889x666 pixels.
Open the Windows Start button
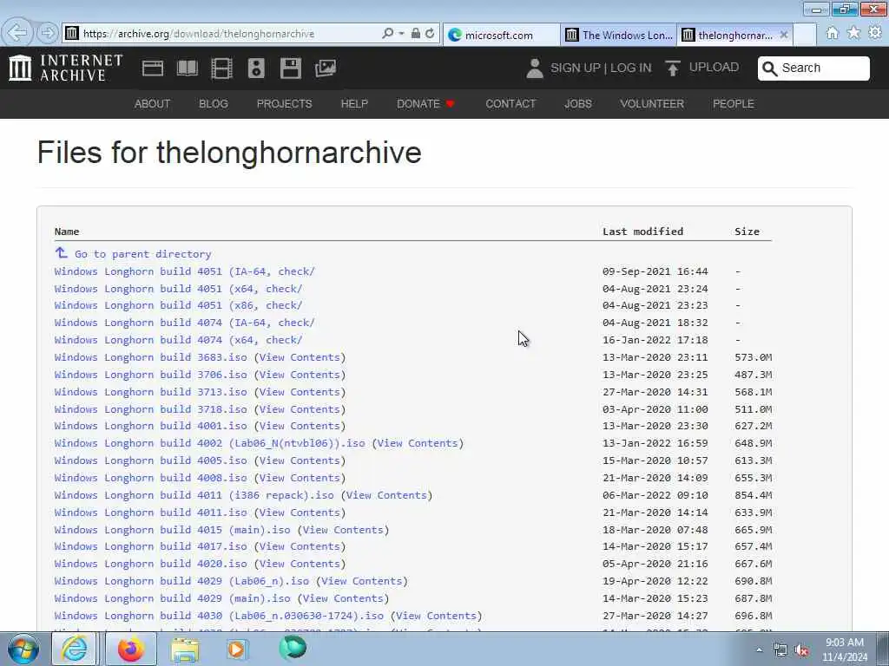click(x=23, y=650)
